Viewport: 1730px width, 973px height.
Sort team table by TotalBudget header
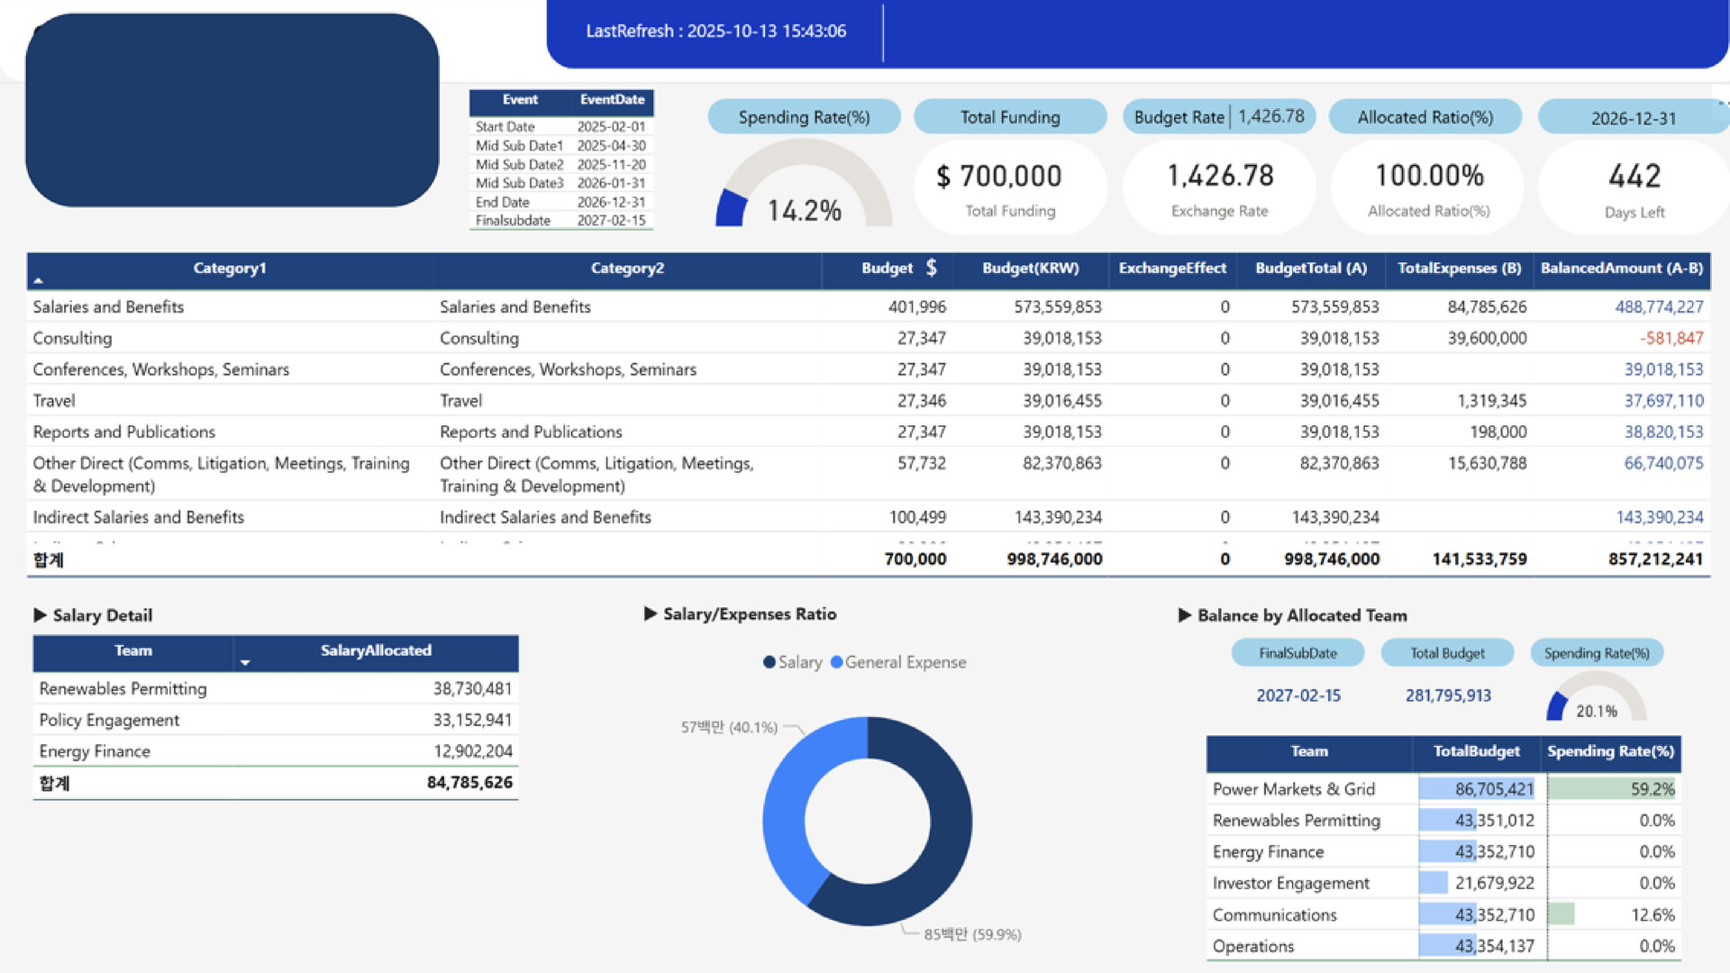(1476, 751)
